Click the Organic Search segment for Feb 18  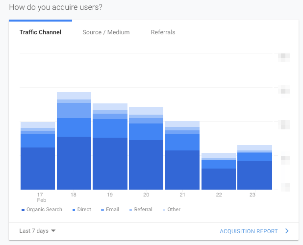pyautogui.click(x=74, y=163)
